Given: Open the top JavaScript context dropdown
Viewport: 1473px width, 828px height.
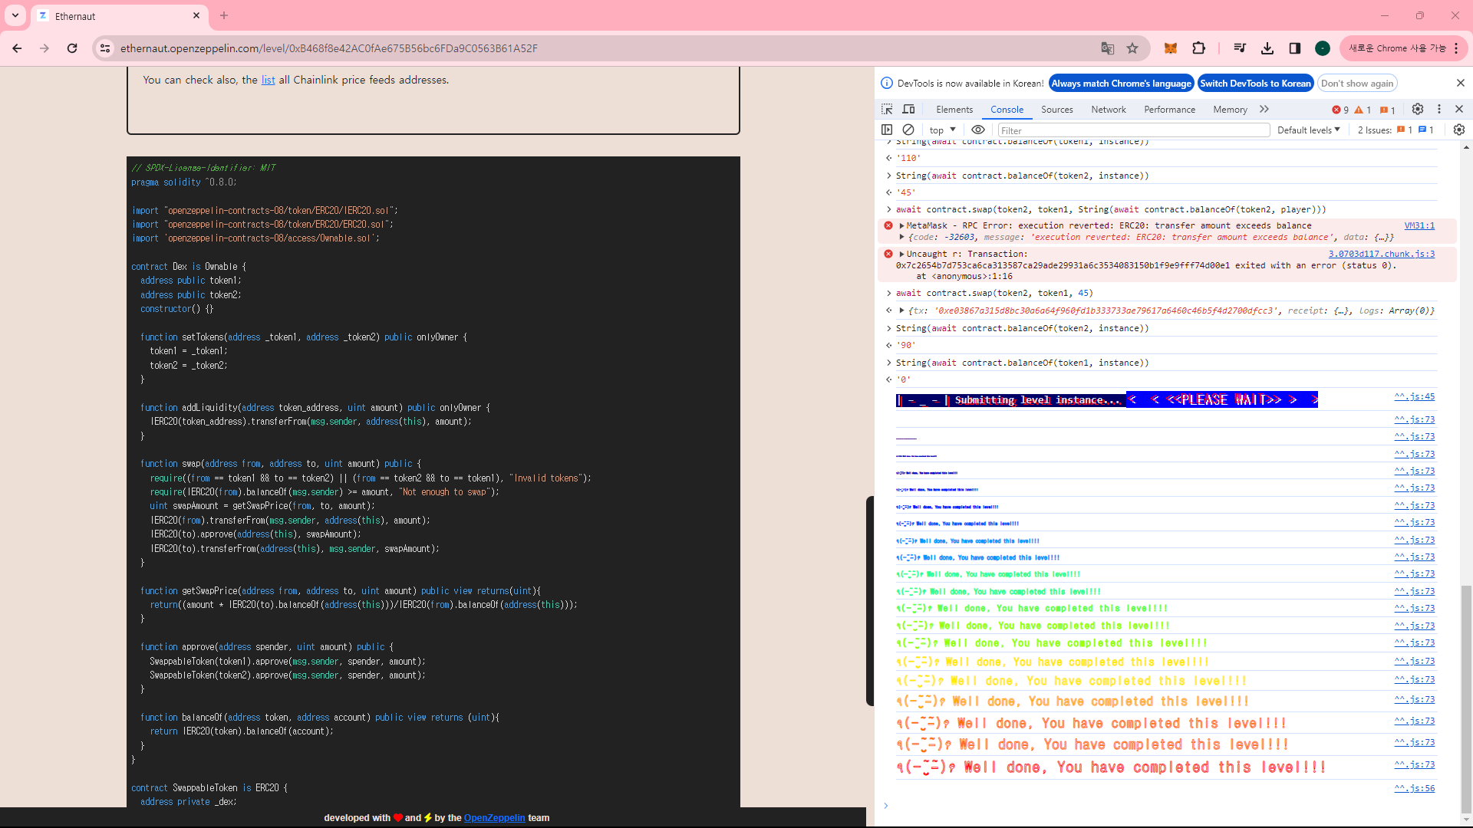Looking at the screenshot, I should point(943,130).
